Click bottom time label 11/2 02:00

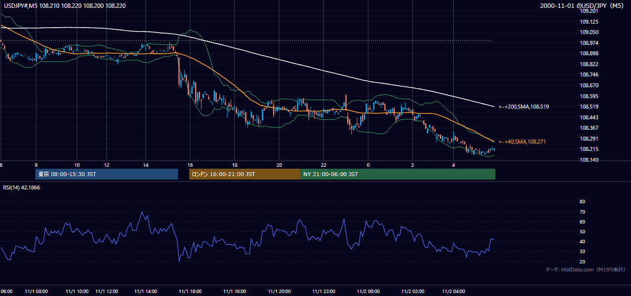(413, 291)
